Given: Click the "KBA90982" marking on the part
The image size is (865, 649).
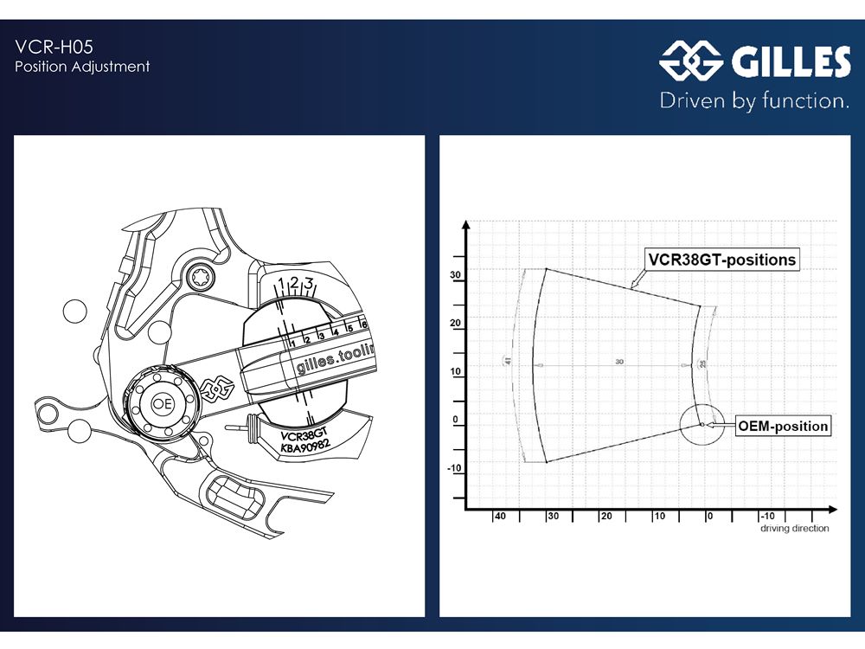Looking at the screenshot, I should click(305, 444).
